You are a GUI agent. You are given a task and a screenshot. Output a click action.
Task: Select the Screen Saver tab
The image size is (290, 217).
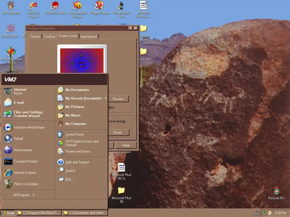point(68,36)
